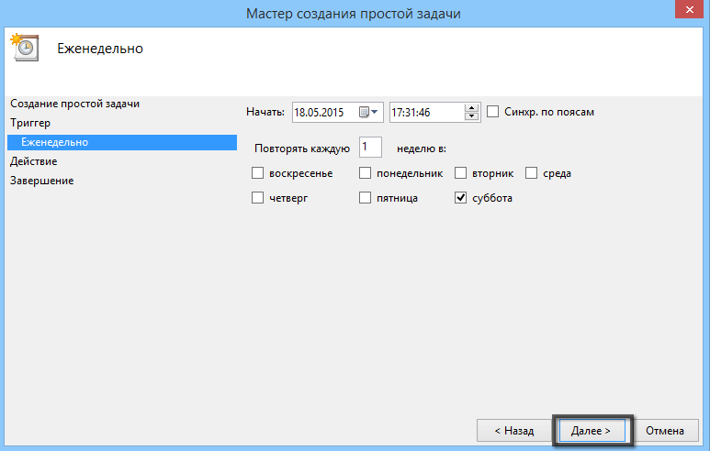Check the 'четверг' checkbox
Image resolution: width=710 pixels, height=451 pixels.
257,198
